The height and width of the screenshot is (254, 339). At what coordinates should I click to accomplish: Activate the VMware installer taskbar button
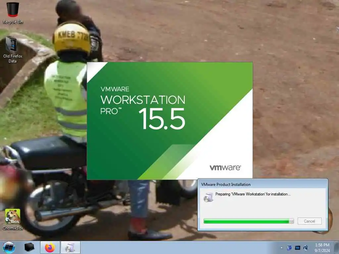pos(71,247)
